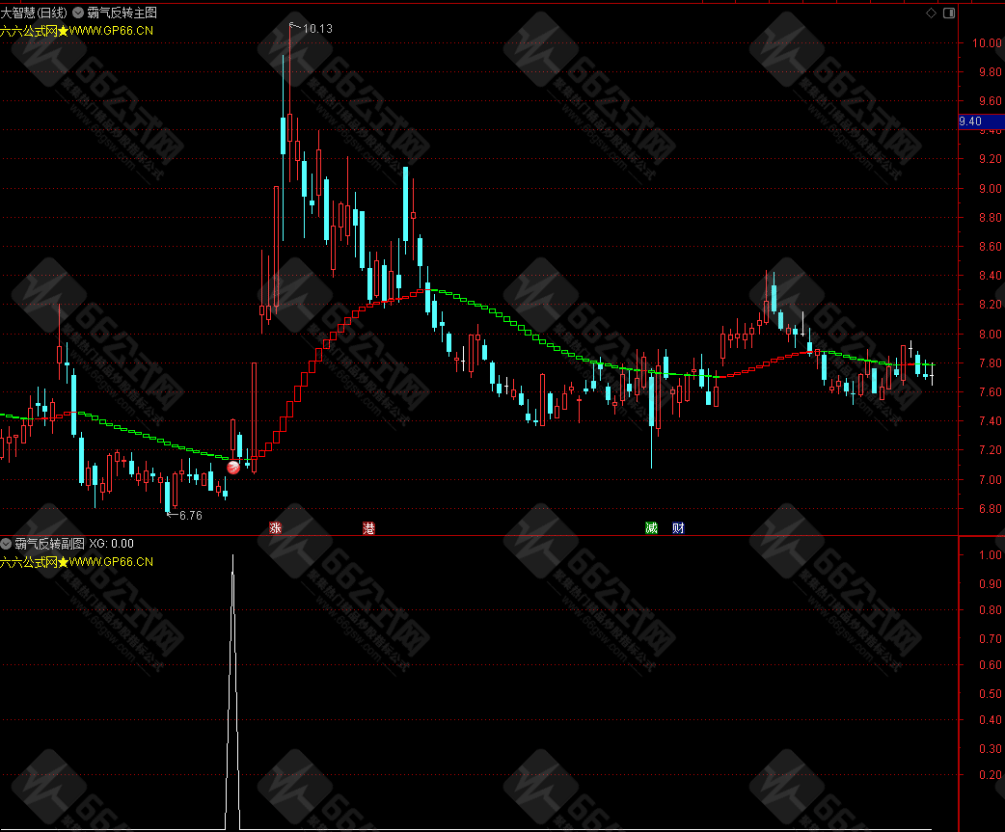1005x832 pixels.
Task: Click the 霸气反转主图 indicator name
Action: (x=122, y=13)
